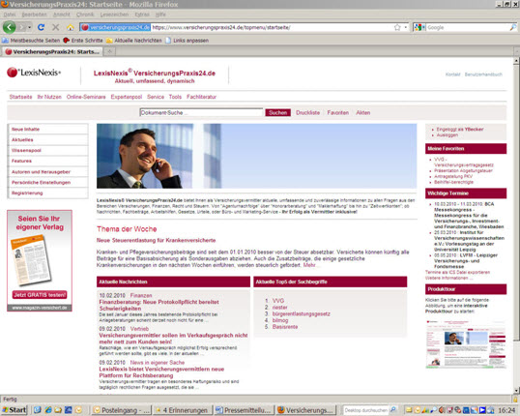The image size is (520, 416).
Task: Open the Favoriten link
Action: tap(338, 113)
